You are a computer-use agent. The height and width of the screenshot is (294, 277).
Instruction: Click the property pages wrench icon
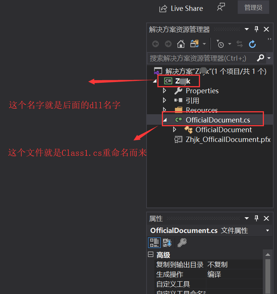(x=182, y=243)
